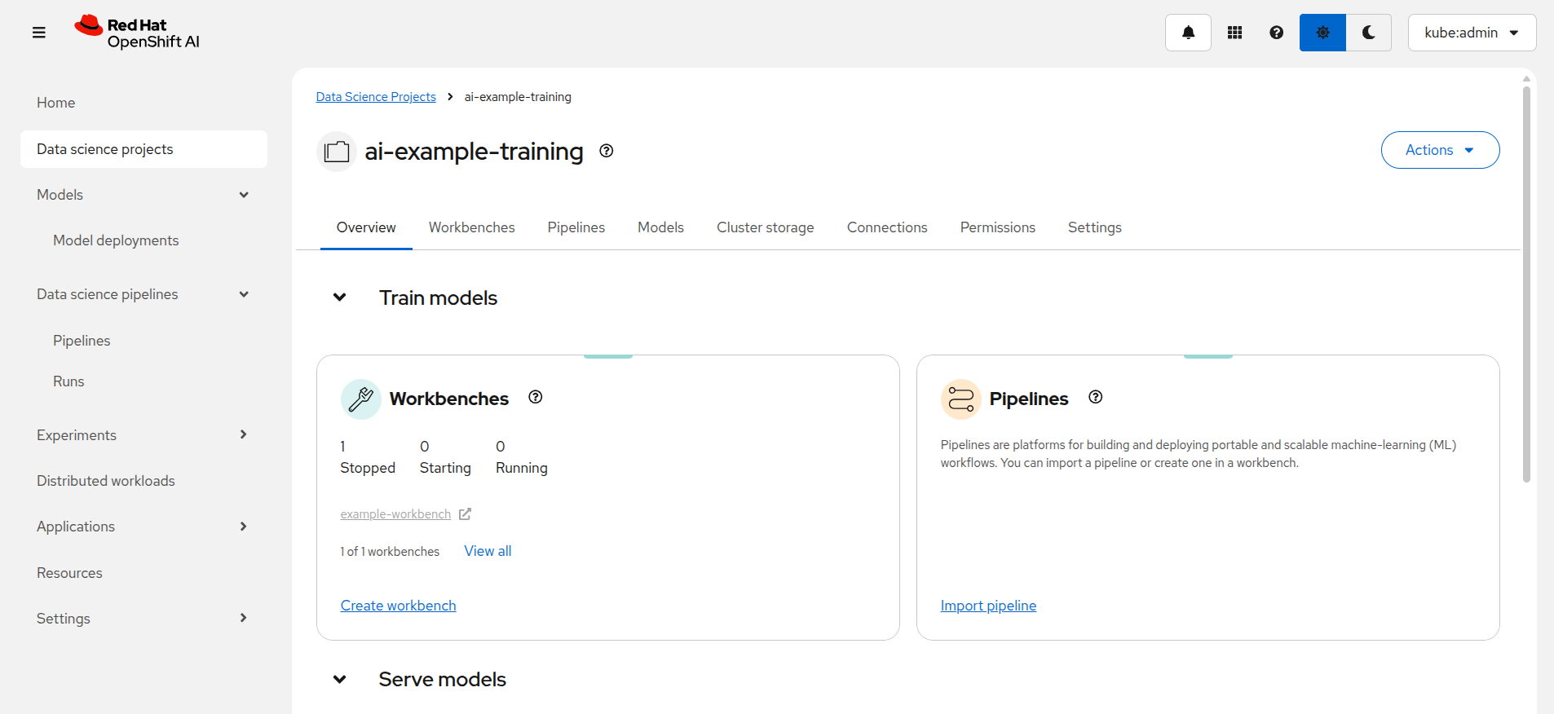Expand the Applications sidebar group
This screenshot has height=714, width=1554.
(x=243, y=527)
